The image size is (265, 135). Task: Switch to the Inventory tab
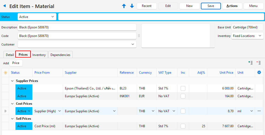39,55
